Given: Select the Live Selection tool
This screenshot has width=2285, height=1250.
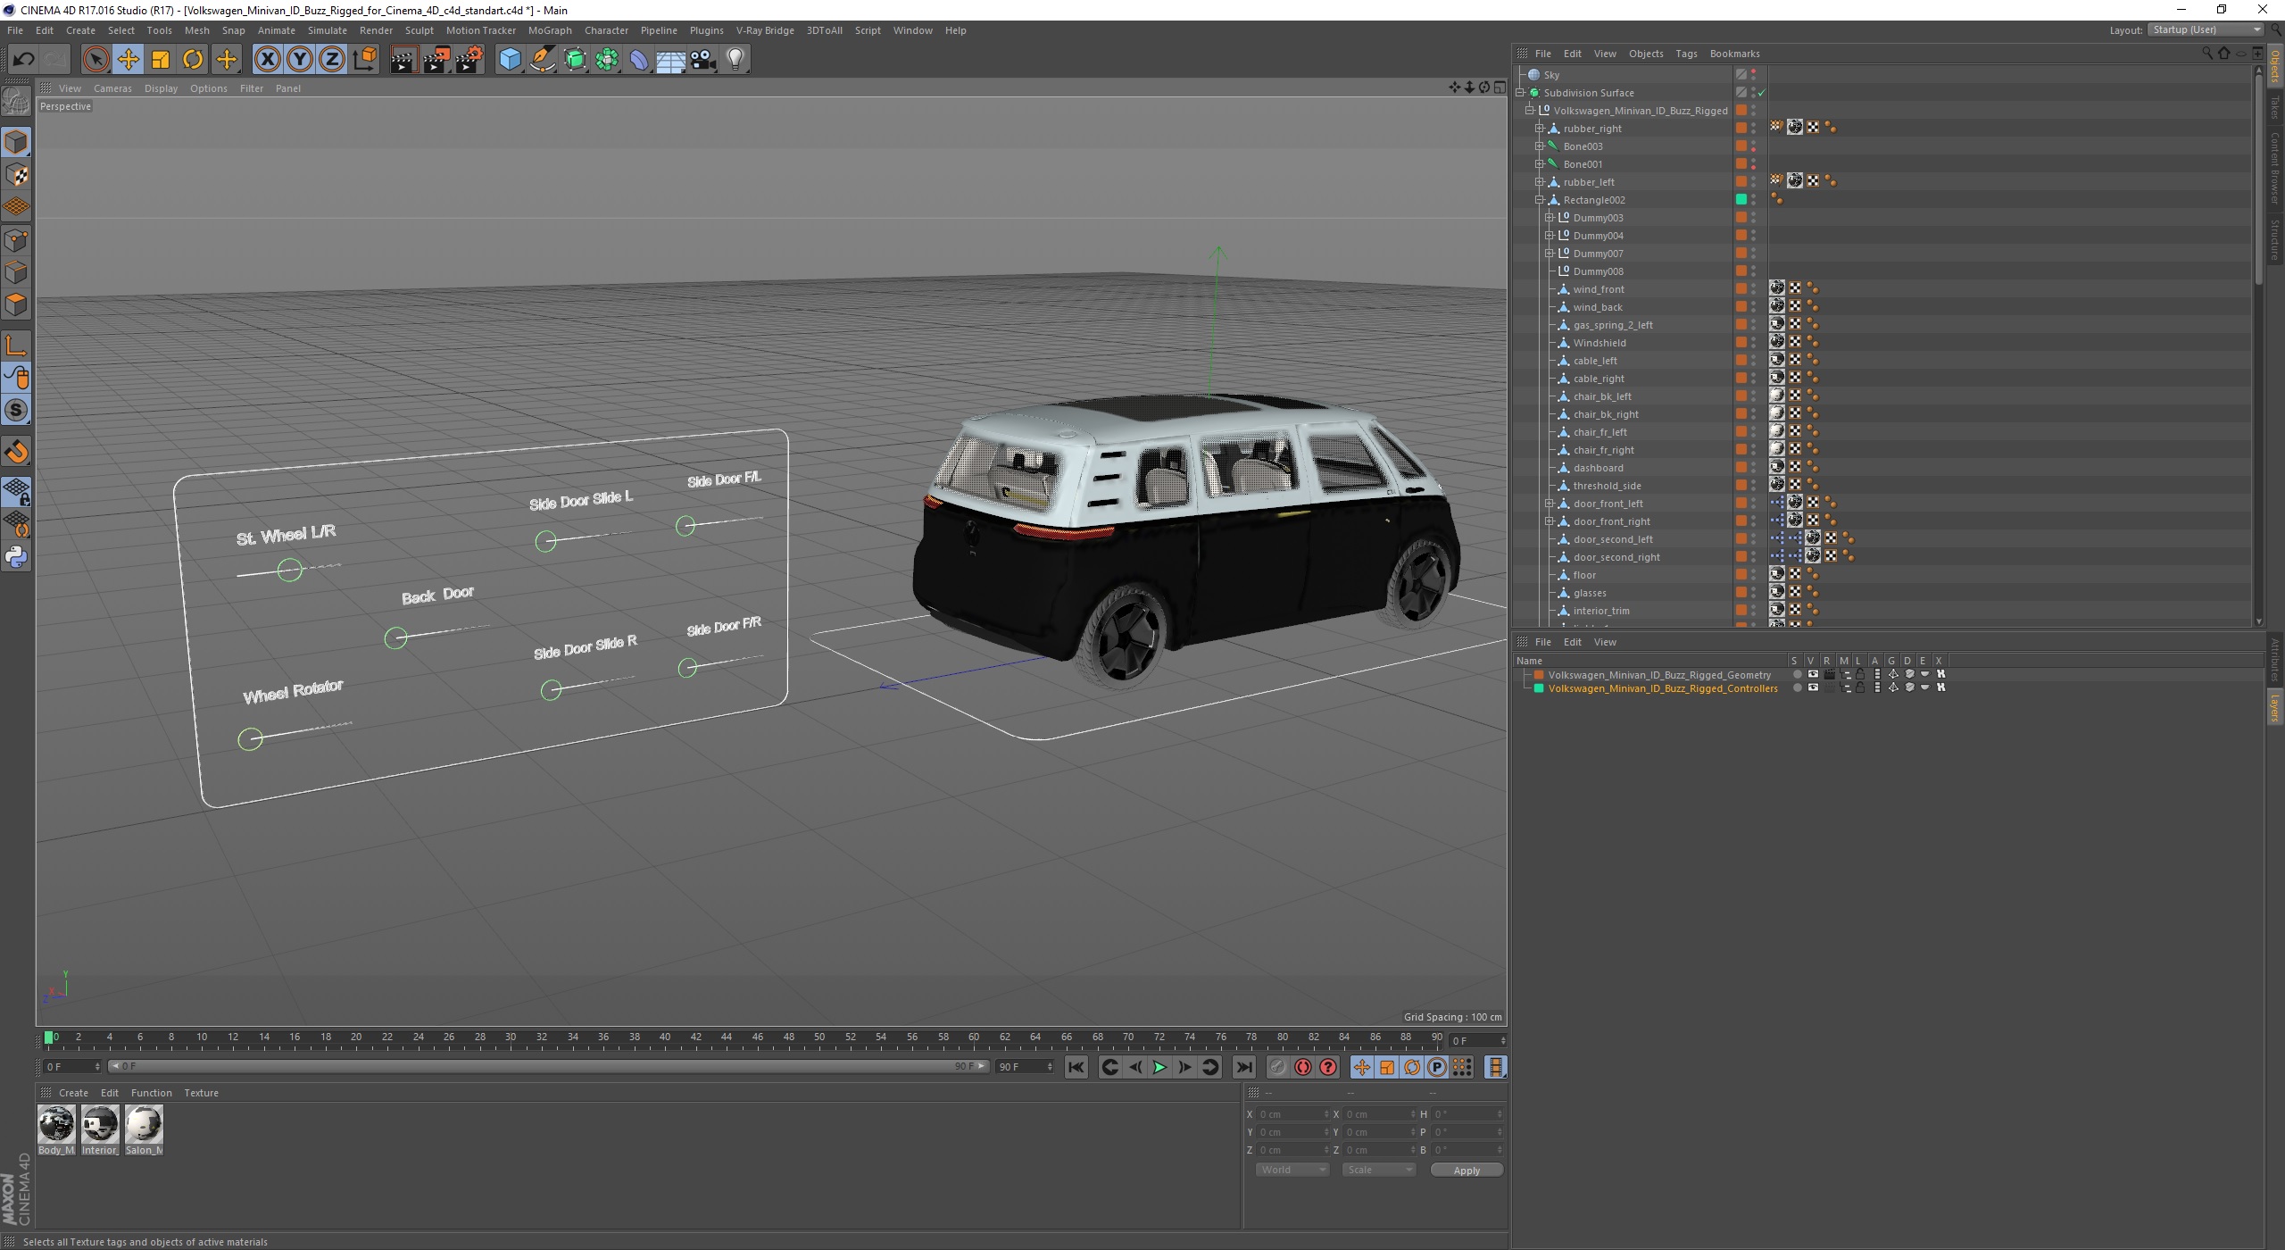Looking at the screenshot, I should [x=96, y=60].
